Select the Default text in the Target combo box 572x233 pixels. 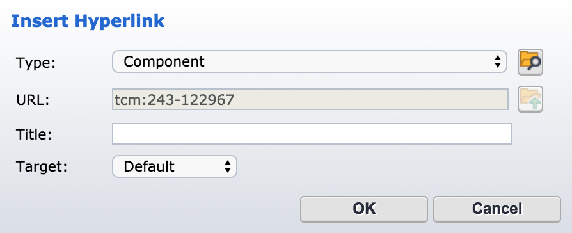pos(149,167)
